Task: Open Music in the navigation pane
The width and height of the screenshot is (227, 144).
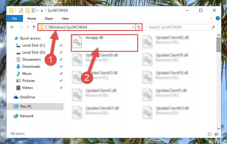Action: tap(27, 74)
